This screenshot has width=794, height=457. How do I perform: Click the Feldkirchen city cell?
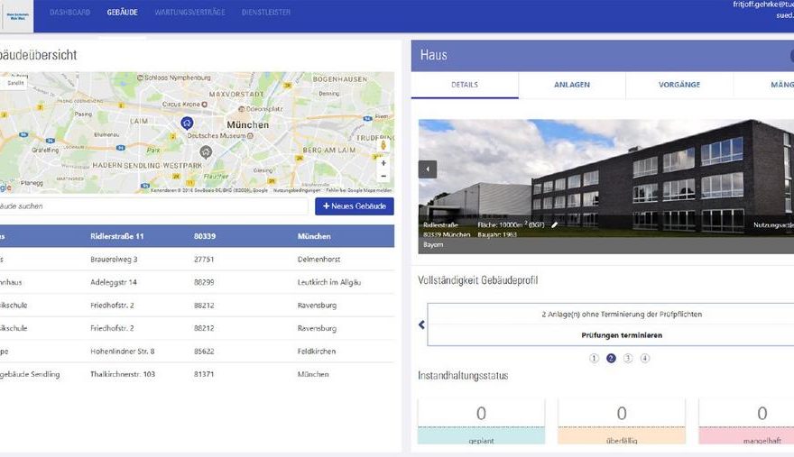(x=317, y=352)
